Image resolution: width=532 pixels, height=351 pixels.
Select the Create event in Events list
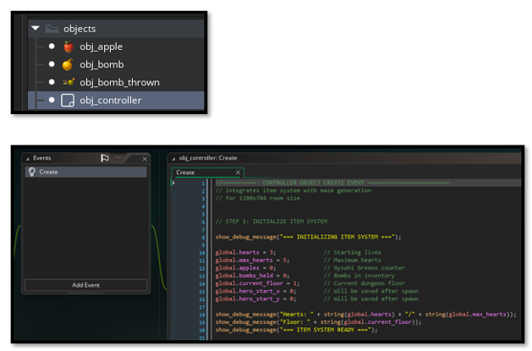(x=85, y=172)
